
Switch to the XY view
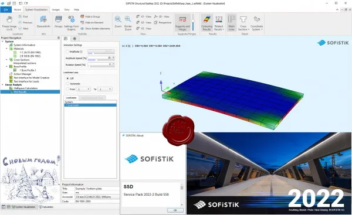point(144,16)
